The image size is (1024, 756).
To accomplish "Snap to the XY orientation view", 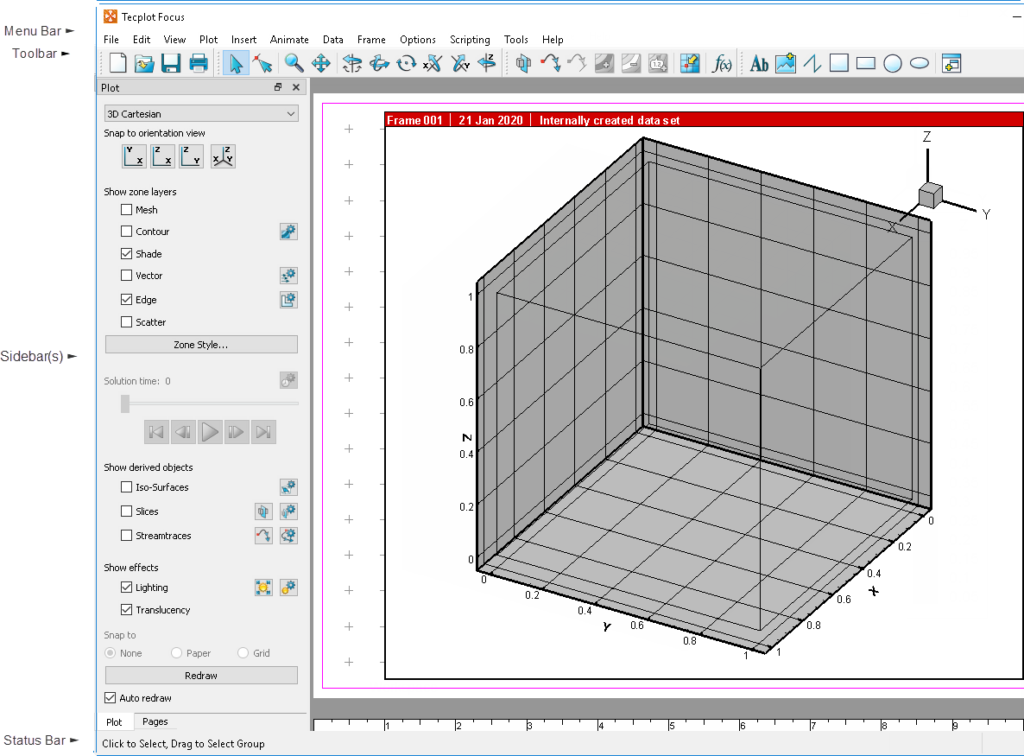I will pyautogui.click(x=134, y=156).
